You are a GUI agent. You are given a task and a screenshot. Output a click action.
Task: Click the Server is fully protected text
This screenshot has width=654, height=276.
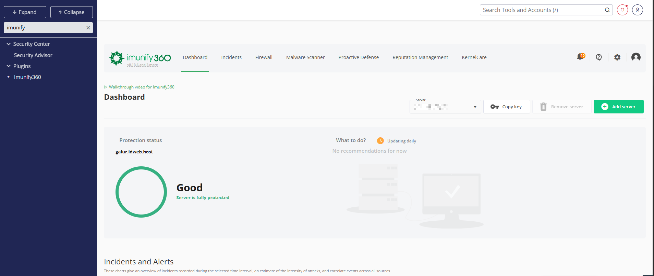pos(203,198)
